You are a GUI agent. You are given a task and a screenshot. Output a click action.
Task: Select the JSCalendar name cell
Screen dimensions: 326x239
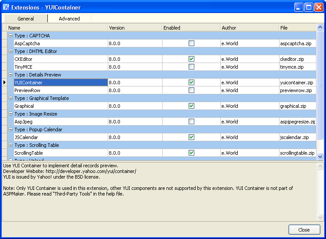[61, 137]
